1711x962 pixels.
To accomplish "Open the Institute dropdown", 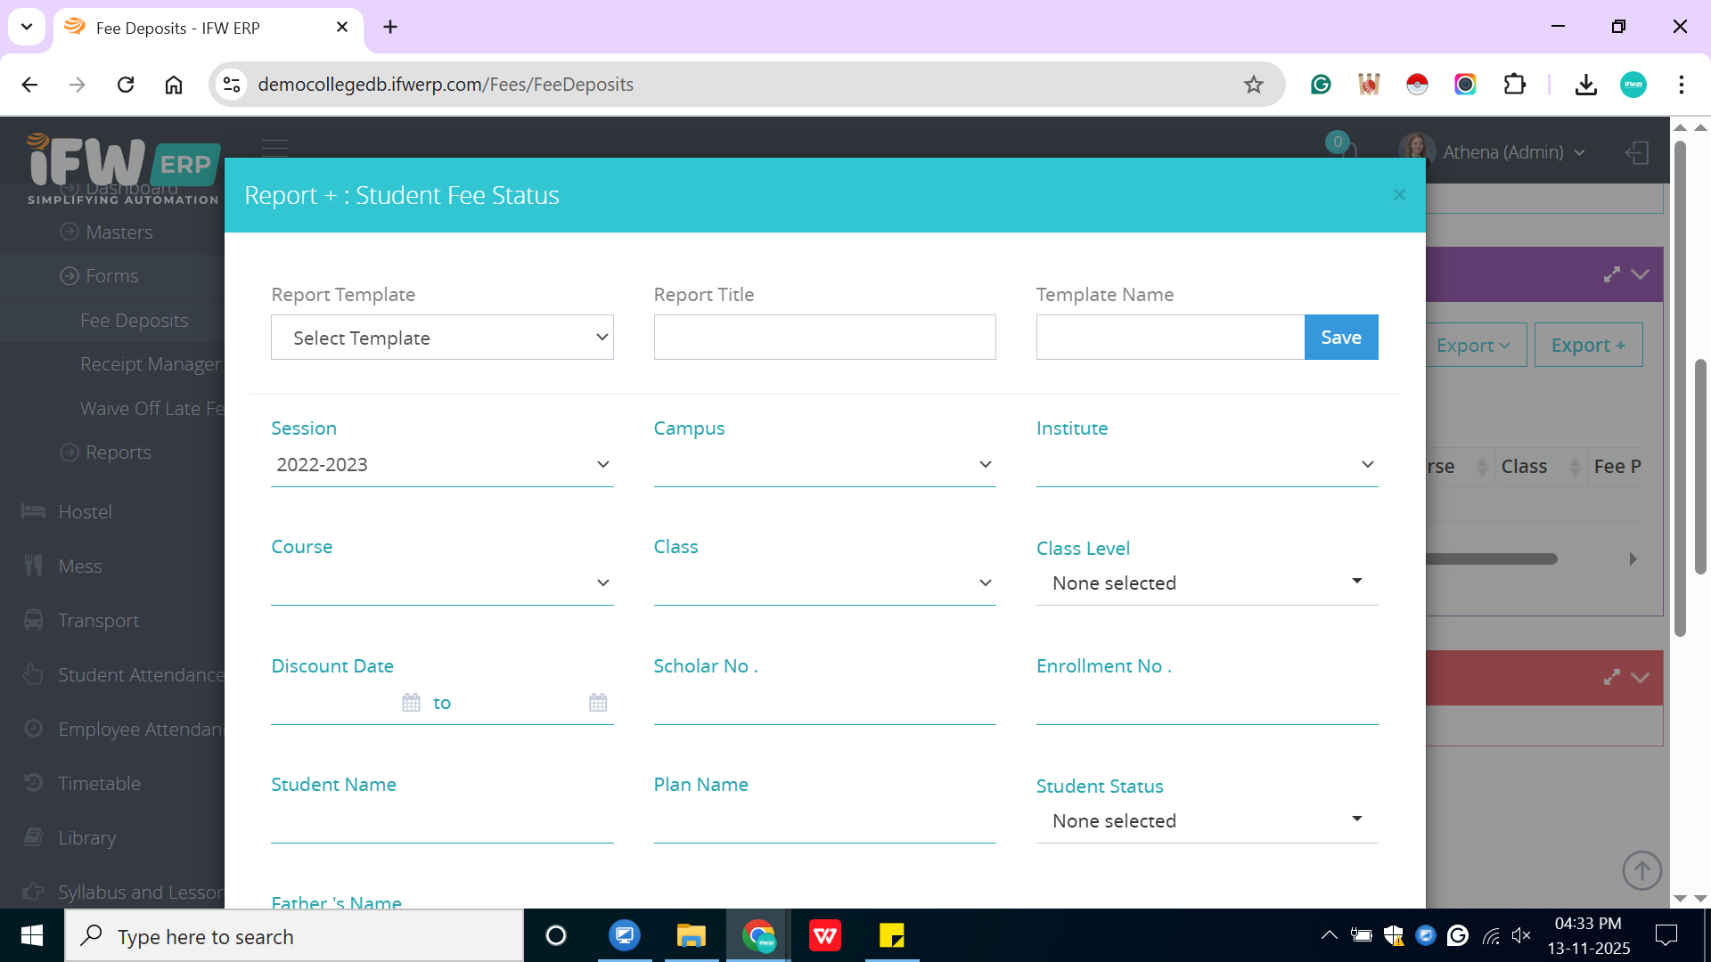I will point(1207,465).
